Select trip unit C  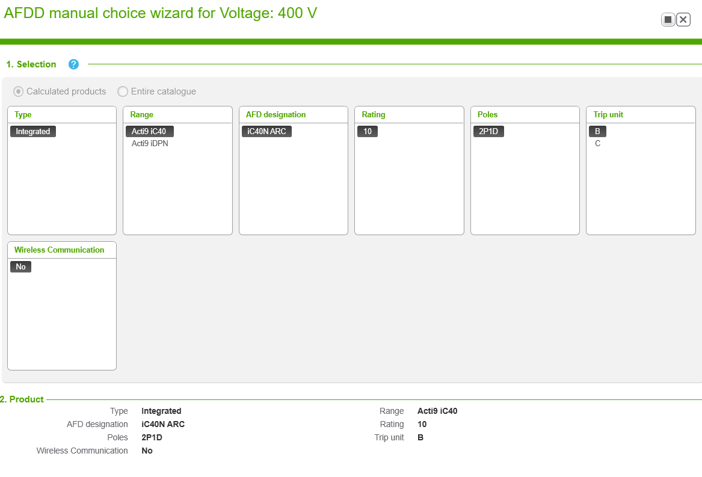[x=598, y=143]
